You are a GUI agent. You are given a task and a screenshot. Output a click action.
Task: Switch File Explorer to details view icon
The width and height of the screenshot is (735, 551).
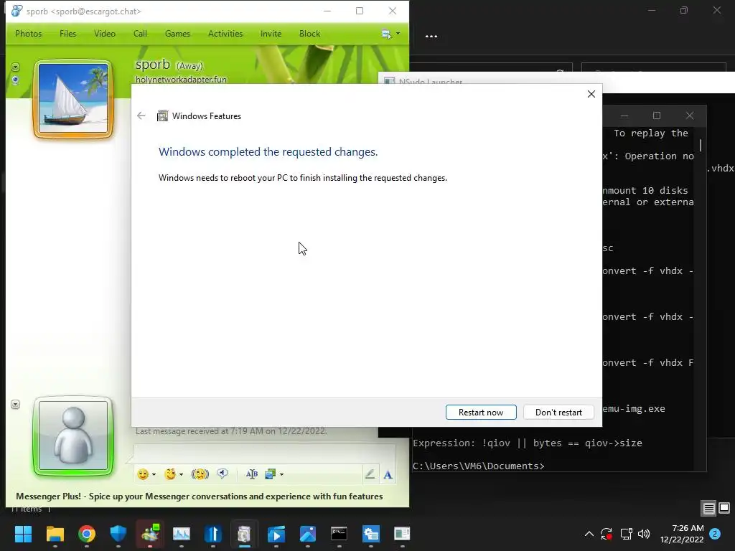(708, 508)
